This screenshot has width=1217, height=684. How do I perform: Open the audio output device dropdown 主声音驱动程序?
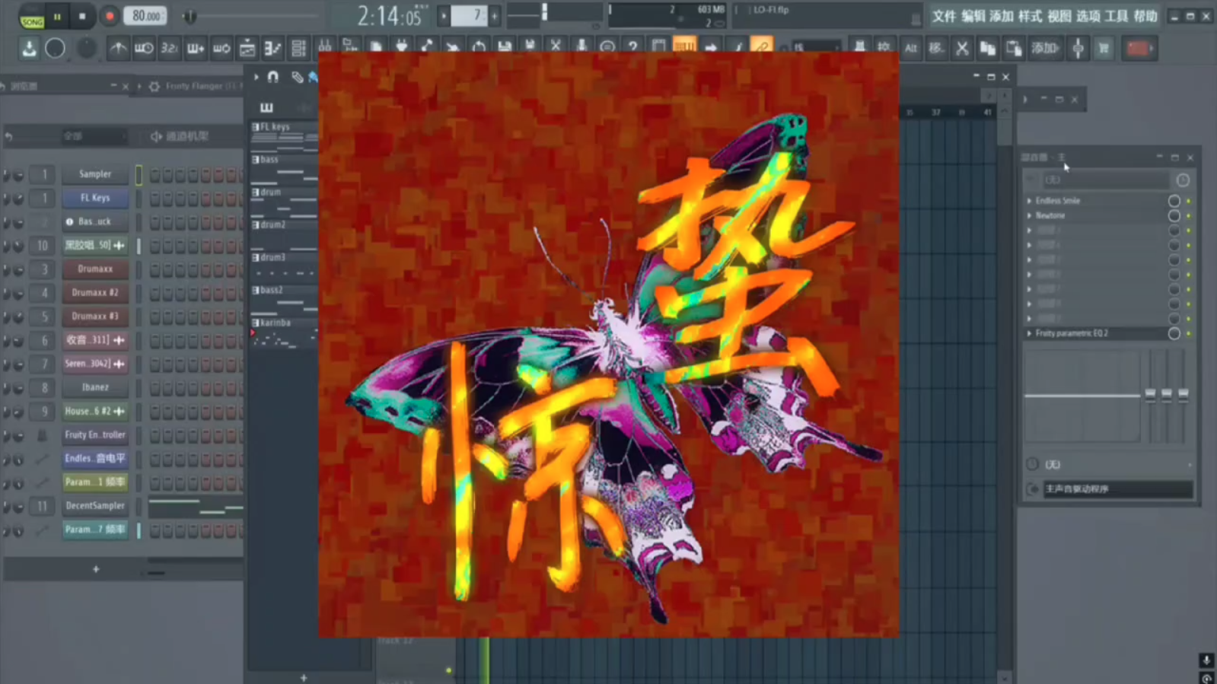tap(1116, 489)
